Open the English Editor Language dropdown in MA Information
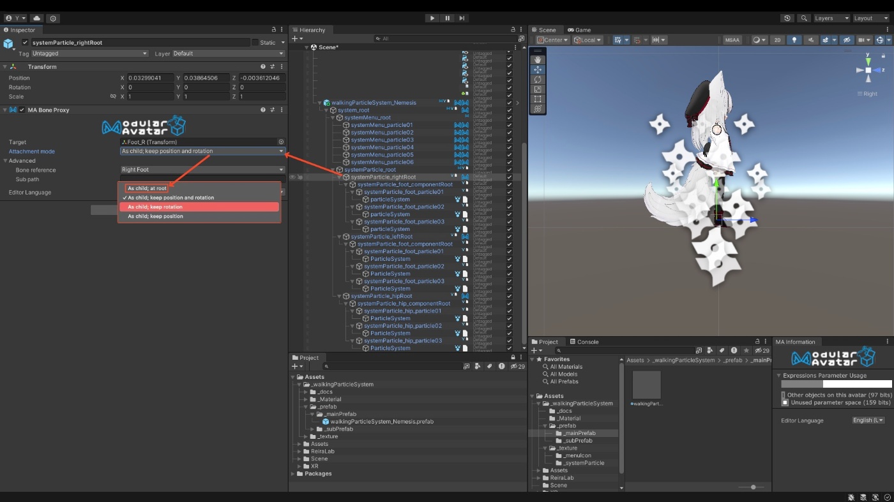894x502 pixels. (x=868, y=420)
